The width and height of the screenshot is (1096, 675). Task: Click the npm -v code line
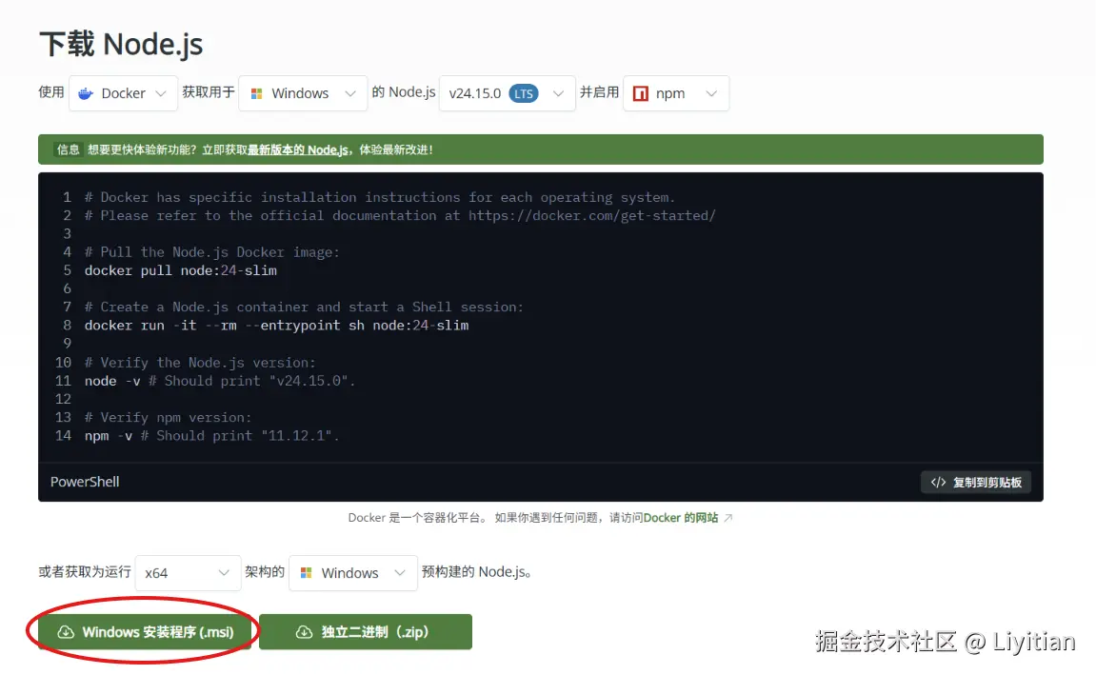[211, 436]
